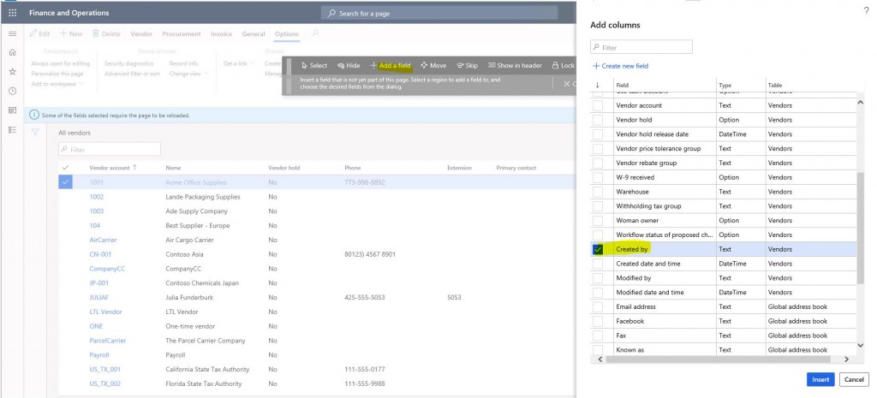
Task: Expand the hamburger navigation menu
Action: coord(12,33)
